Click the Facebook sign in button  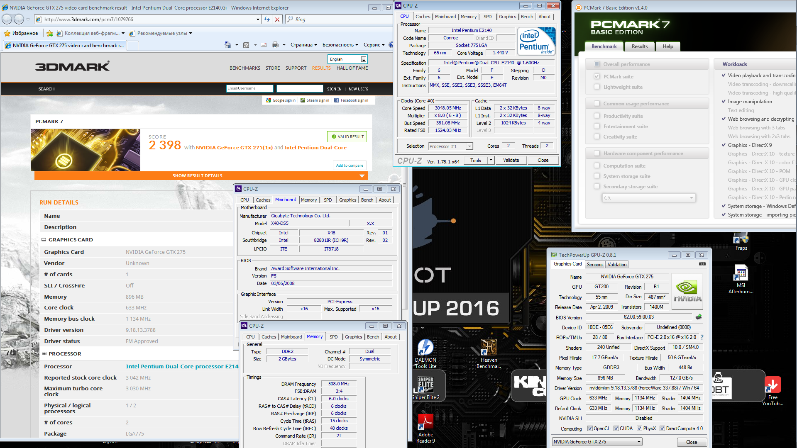(351, 100)
